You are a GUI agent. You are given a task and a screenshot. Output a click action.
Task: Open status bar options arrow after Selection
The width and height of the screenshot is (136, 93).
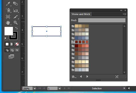tap(124, 88)
